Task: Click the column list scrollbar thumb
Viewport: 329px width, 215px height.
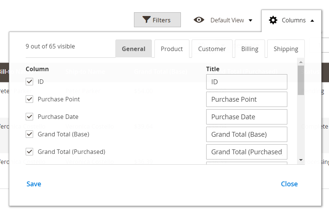Action: tap(301, 80)
